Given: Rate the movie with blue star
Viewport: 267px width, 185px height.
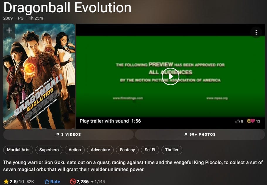Looking at the screenshot, I should 52,181.
